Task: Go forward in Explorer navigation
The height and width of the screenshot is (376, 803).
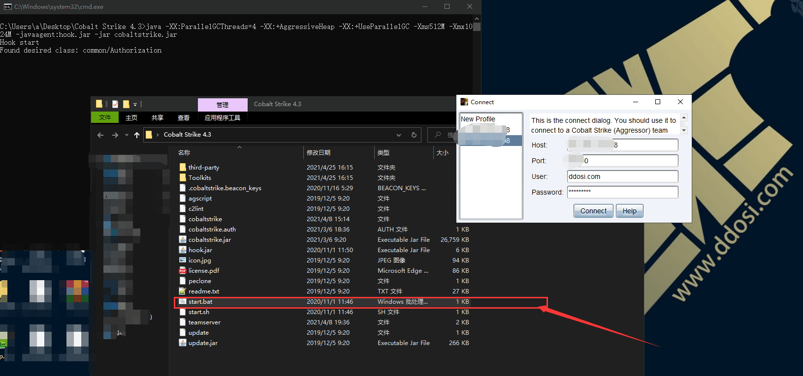Action: pyautogui.click(x=115, y=135)
